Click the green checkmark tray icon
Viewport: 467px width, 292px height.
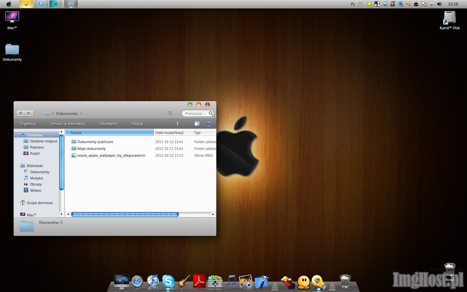click(x=369, y=4)
